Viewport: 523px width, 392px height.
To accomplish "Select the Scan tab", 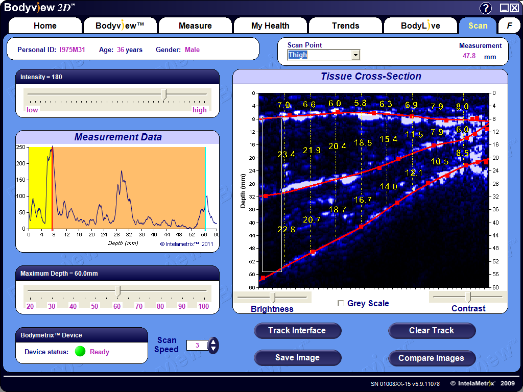I will point(478,26).
